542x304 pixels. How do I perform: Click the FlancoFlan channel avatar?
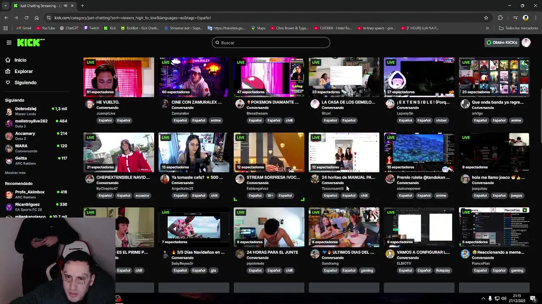[x=465, y=254]
